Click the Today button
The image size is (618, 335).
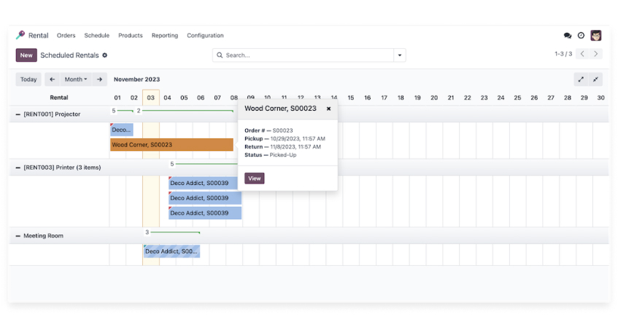tap(28, 79)
